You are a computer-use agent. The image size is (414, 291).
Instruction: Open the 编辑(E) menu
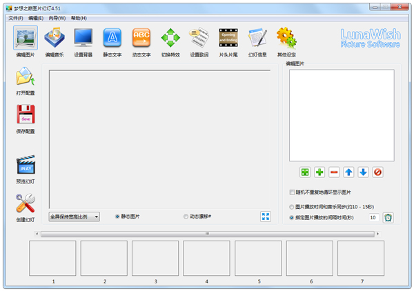pos(36,18)
